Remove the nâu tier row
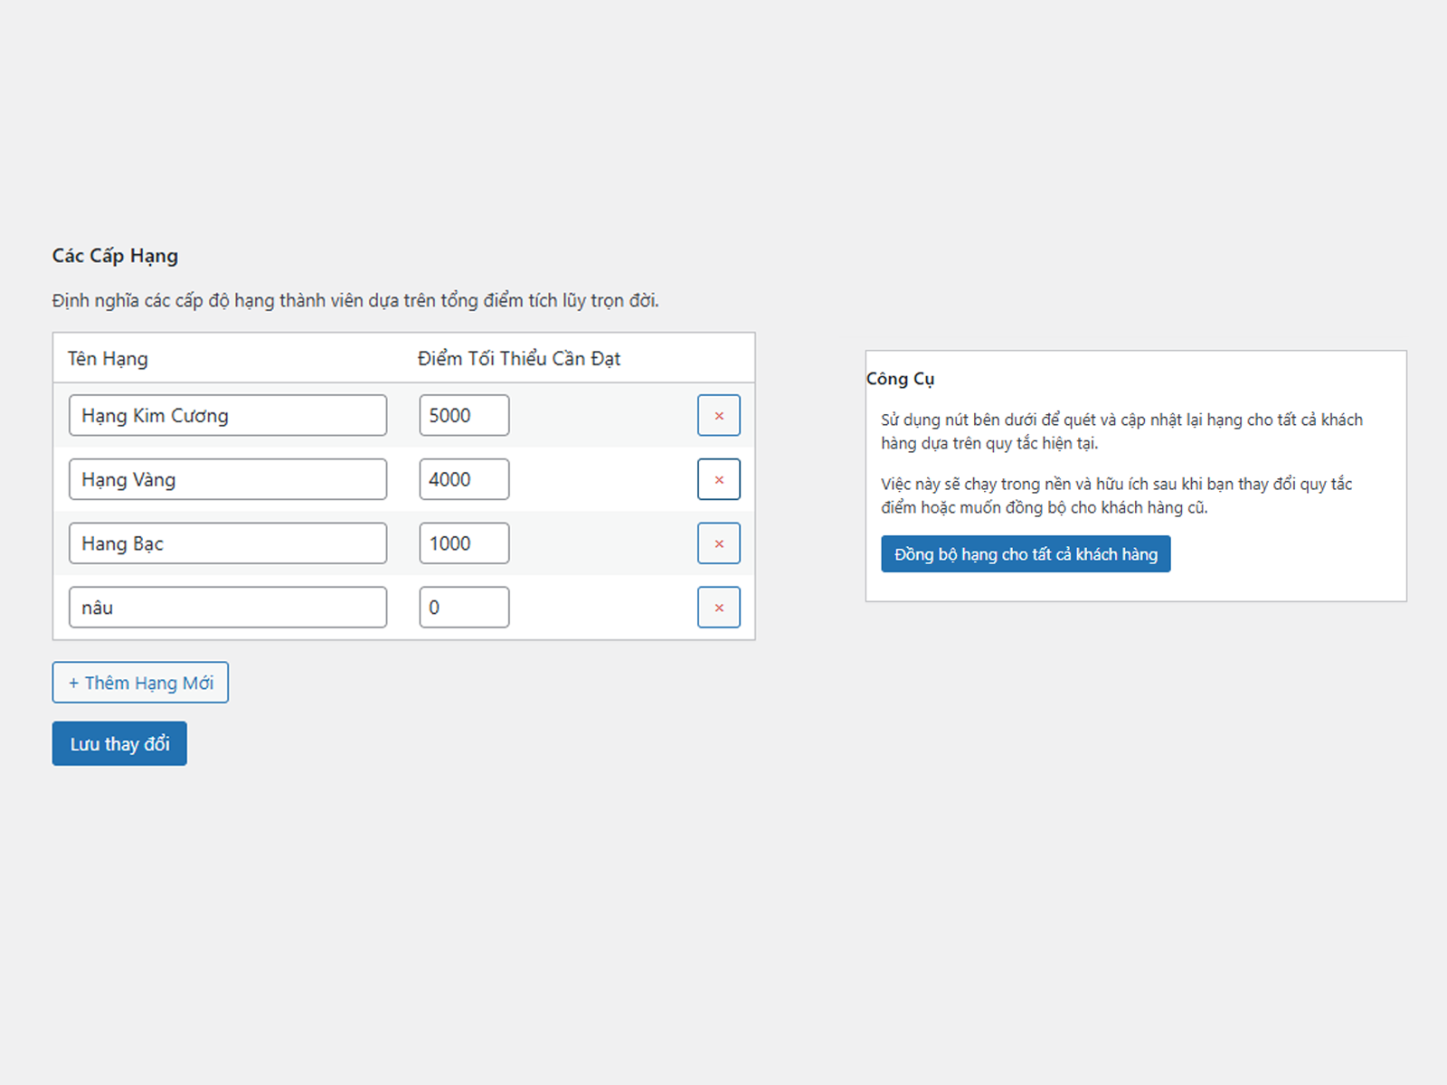Image resolution: width=1447 pixels, height=1085 pixels. pos(718,608)
